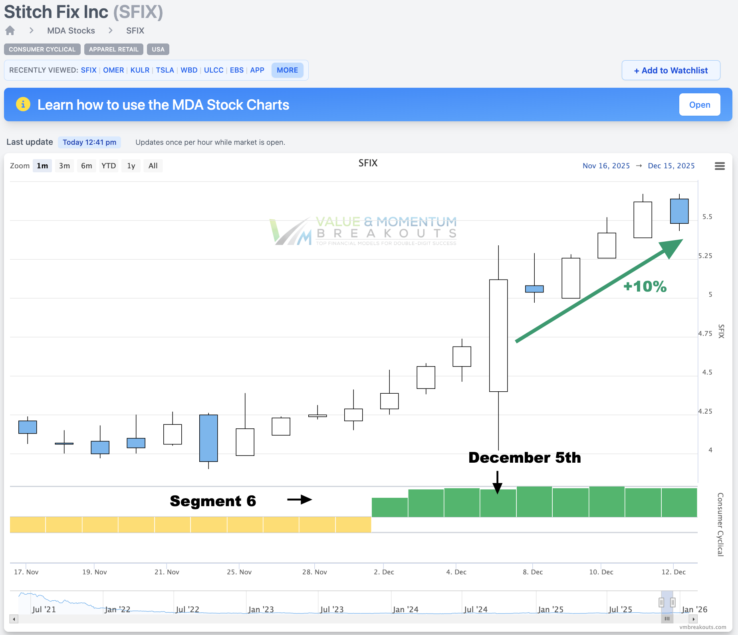Screen dimensions: 738x635
Task: Set chart zoom to YTD
Action: 109,166
